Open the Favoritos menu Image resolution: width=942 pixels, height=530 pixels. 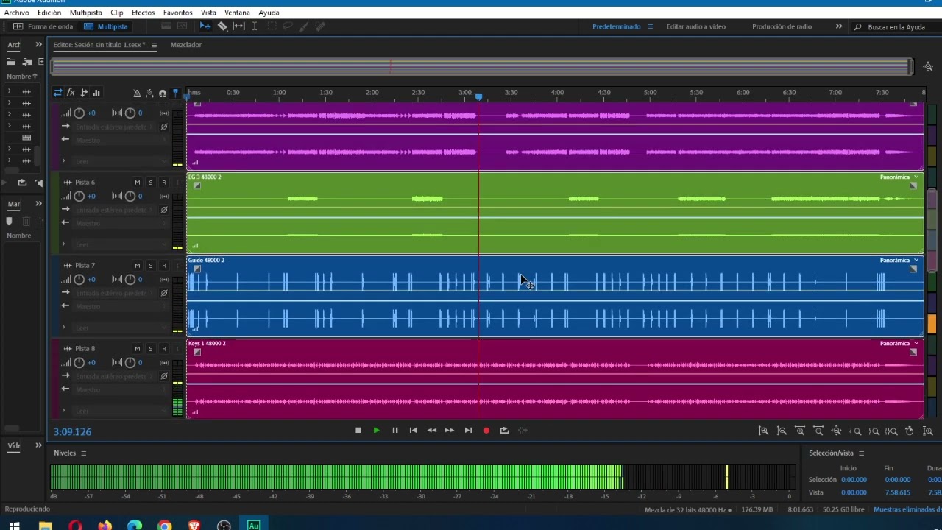177,13
